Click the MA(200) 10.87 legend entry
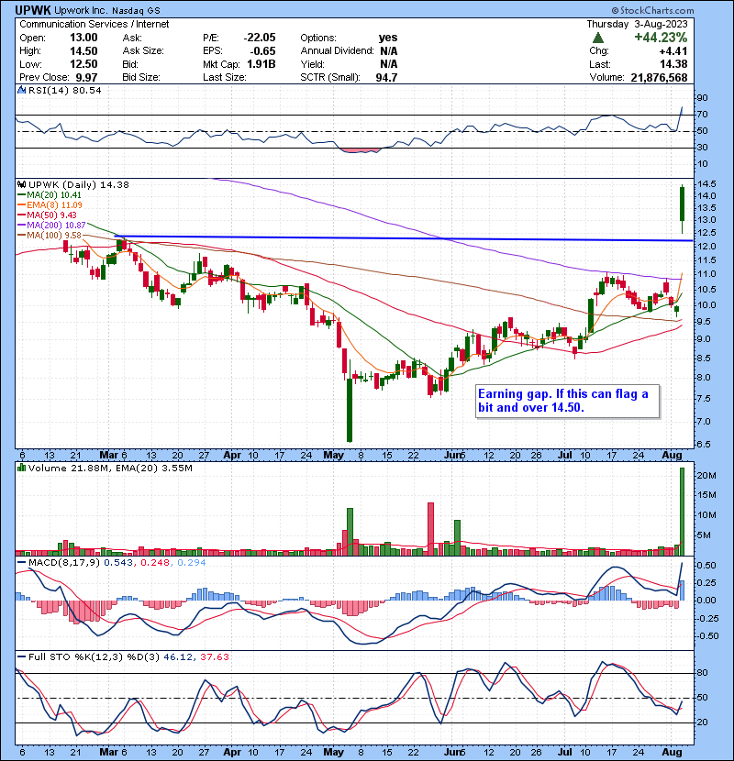 point(51,226)
